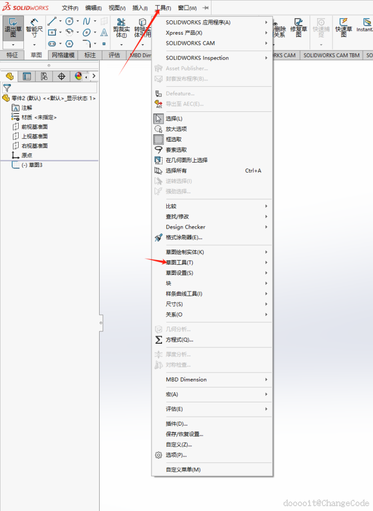Open the 插入(I) menu
Viewport: 373px width, 511px height.
140,8
